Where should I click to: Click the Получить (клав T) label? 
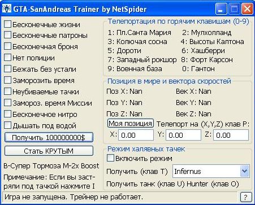pos(137,172)
